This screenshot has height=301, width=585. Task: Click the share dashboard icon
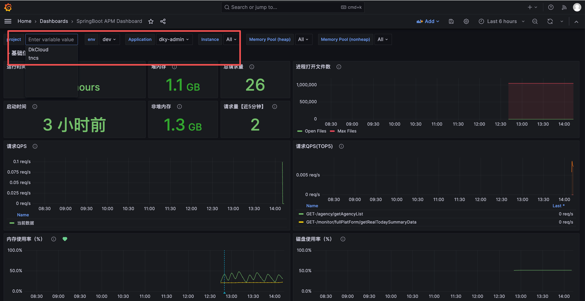(x=163, y=21)
